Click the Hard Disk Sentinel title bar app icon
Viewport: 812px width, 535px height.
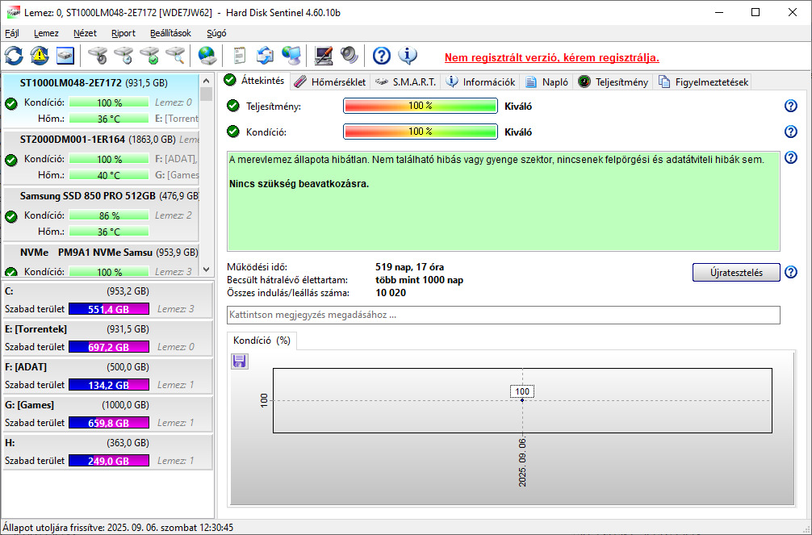[14, 12]
